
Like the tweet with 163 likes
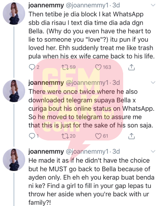98,67
